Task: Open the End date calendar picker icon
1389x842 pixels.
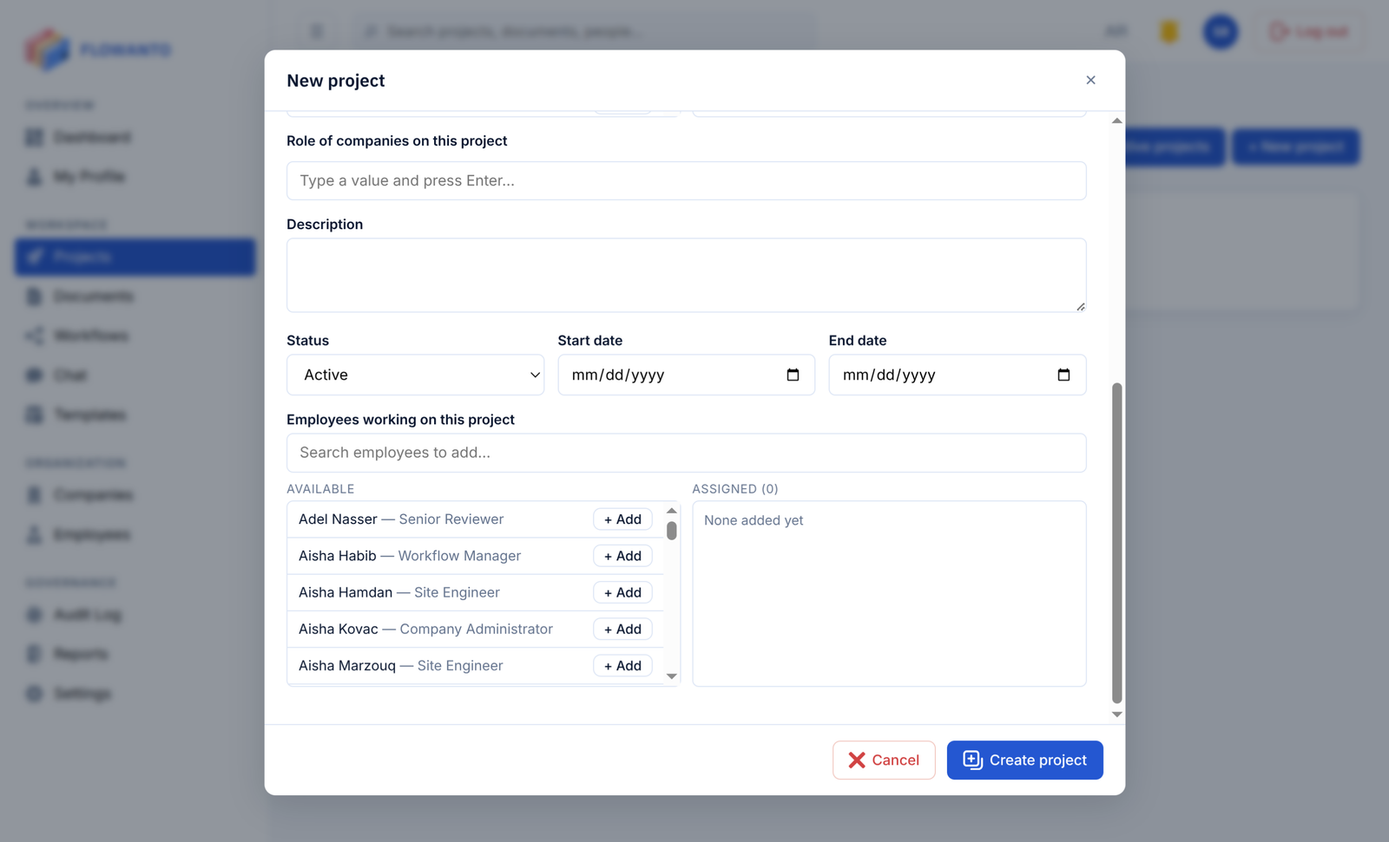Action: (x=1063, y=375)
